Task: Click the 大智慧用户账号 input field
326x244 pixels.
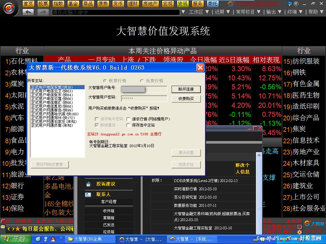Action: [144, 89]
